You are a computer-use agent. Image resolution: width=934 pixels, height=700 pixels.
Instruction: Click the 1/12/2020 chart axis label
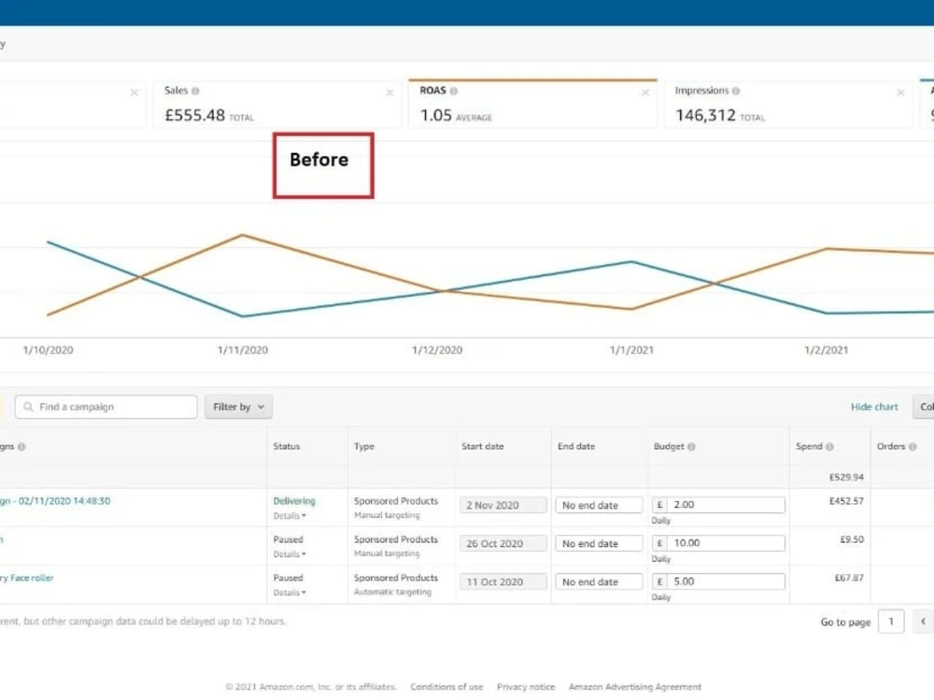pos(437,351)
